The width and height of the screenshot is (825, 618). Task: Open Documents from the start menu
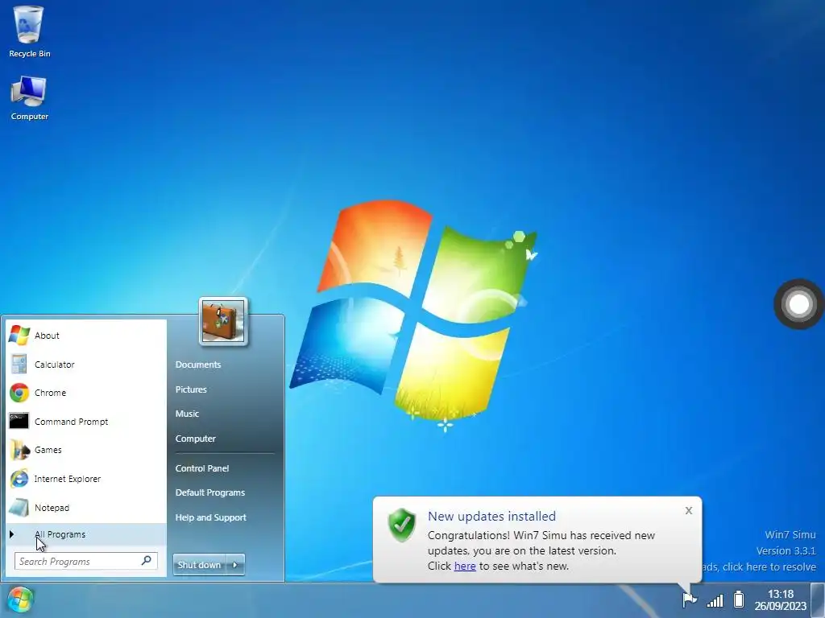pos(198,365)
